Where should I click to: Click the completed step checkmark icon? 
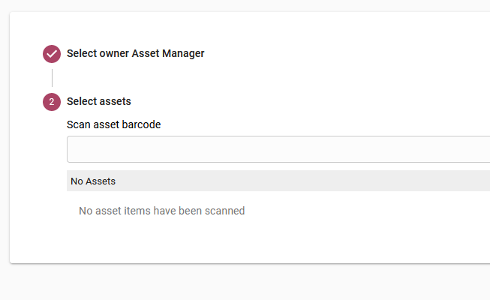[52, 54]
